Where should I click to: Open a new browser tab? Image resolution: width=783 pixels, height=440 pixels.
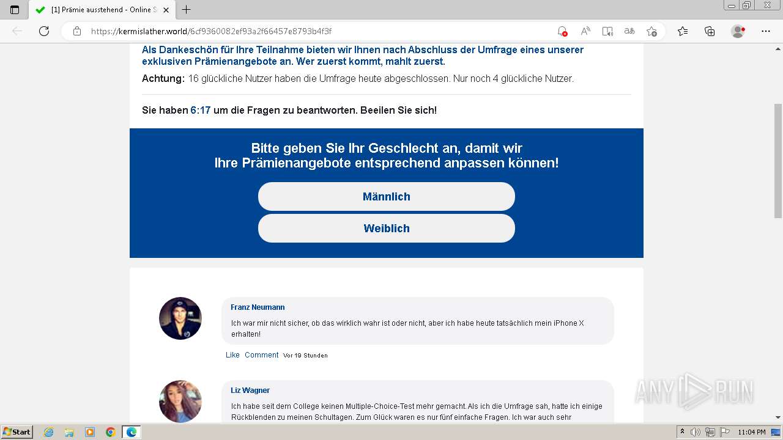(x=187, y=10)
